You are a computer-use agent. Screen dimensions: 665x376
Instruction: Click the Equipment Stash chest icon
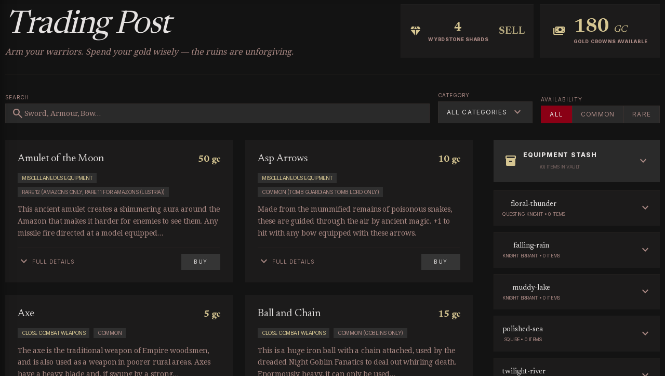[x=511, y=161]
